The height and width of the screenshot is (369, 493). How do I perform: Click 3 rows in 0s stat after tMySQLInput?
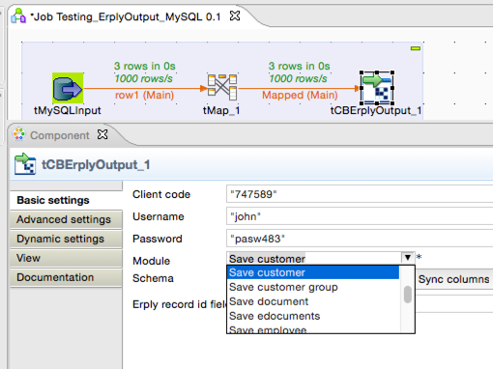point(144,66)
